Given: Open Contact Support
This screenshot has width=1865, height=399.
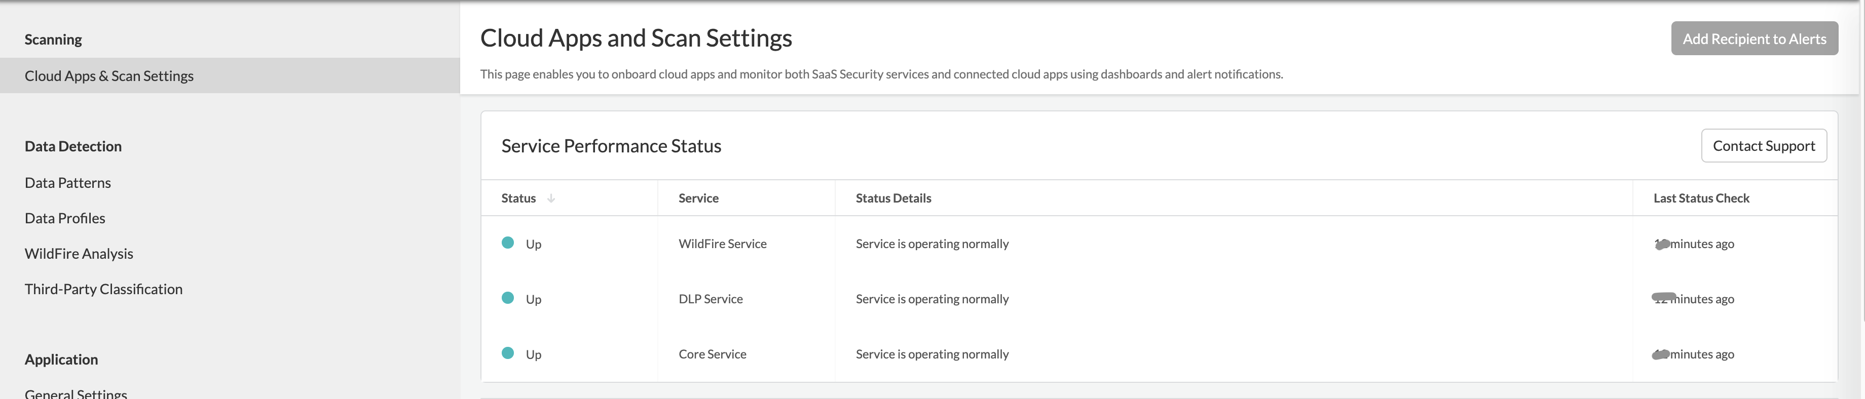Looking at the screenshot, I should coord(1763,146).
